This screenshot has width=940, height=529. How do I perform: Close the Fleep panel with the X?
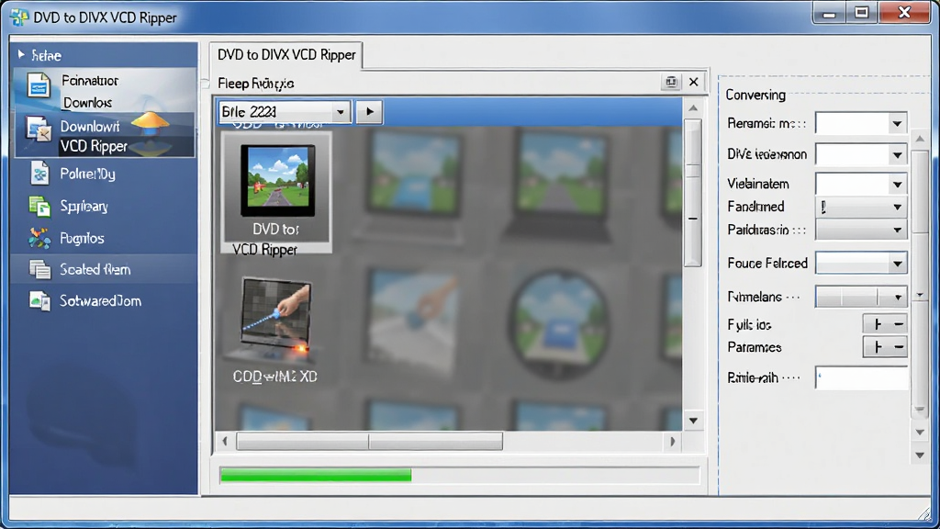pyautogui.click(x=694, y=82)
